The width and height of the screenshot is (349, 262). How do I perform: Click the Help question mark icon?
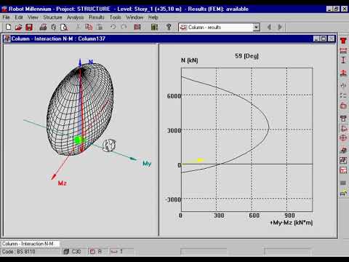tap(169, 27)
